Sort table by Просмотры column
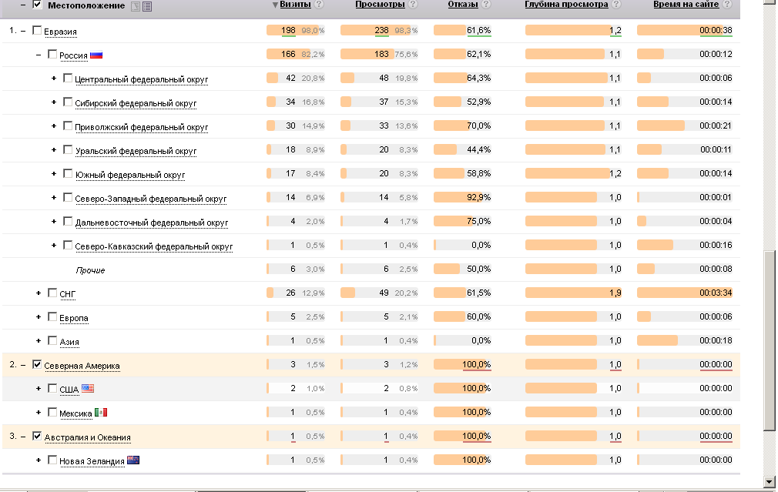This screenshot has width=778, height=492. (x=381, y=5)
